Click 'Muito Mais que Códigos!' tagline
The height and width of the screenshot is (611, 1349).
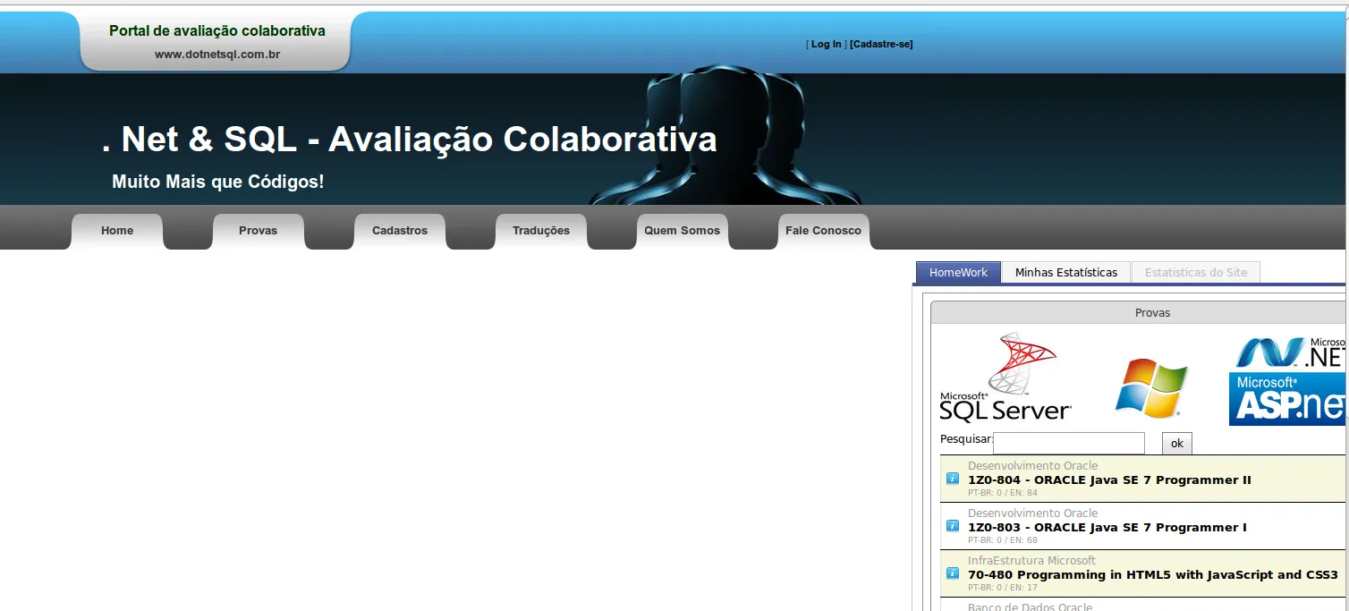tap(218, 182)
